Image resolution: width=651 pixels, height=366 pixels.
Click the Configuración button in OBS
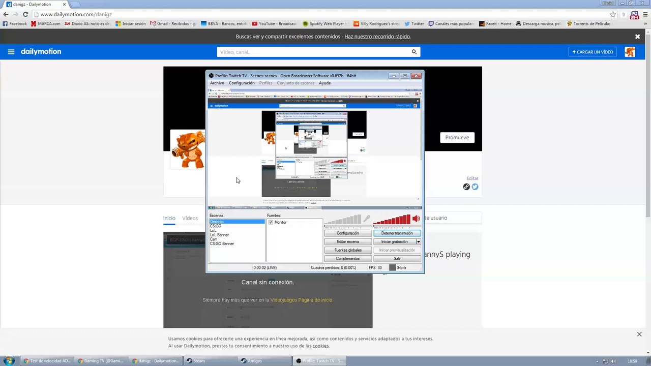click(x=348, y=233)
